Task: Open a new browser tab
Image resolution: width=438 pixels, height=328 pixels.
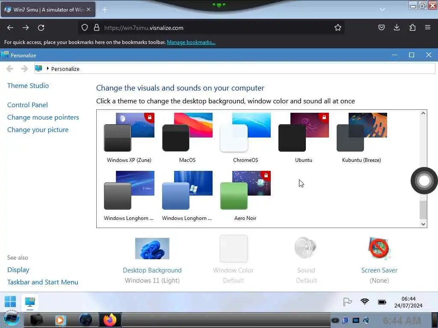Action: (x=105, y=10)
